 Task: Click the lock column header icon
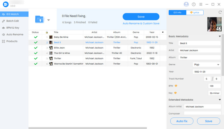(47, 32)
